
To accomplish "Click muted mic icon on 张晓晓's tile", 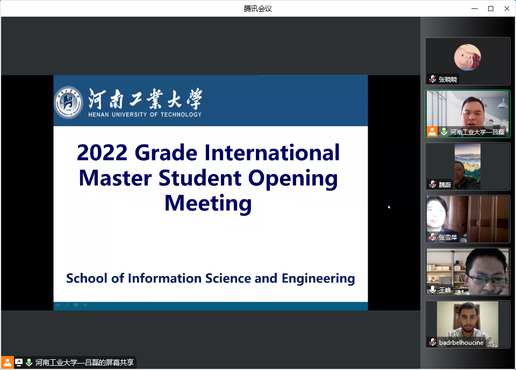I will [x=433, y=79].
